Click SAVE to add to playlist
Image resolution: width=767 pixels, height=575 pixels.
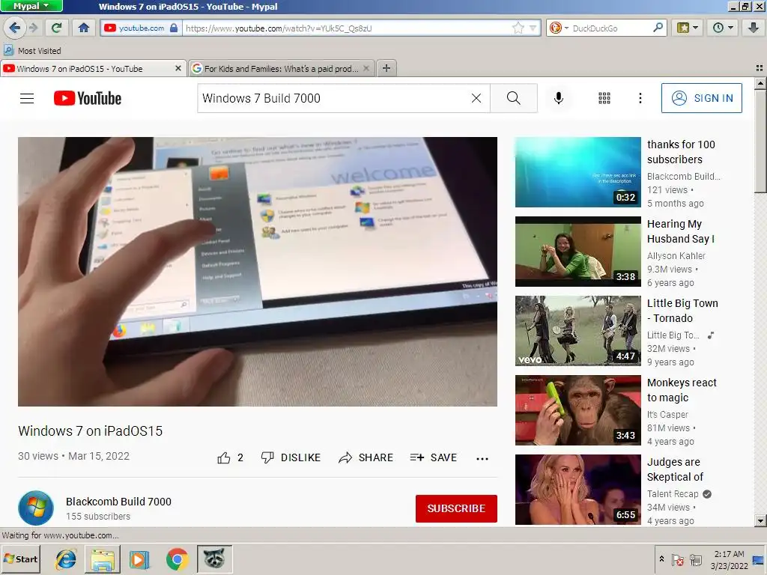434,457
